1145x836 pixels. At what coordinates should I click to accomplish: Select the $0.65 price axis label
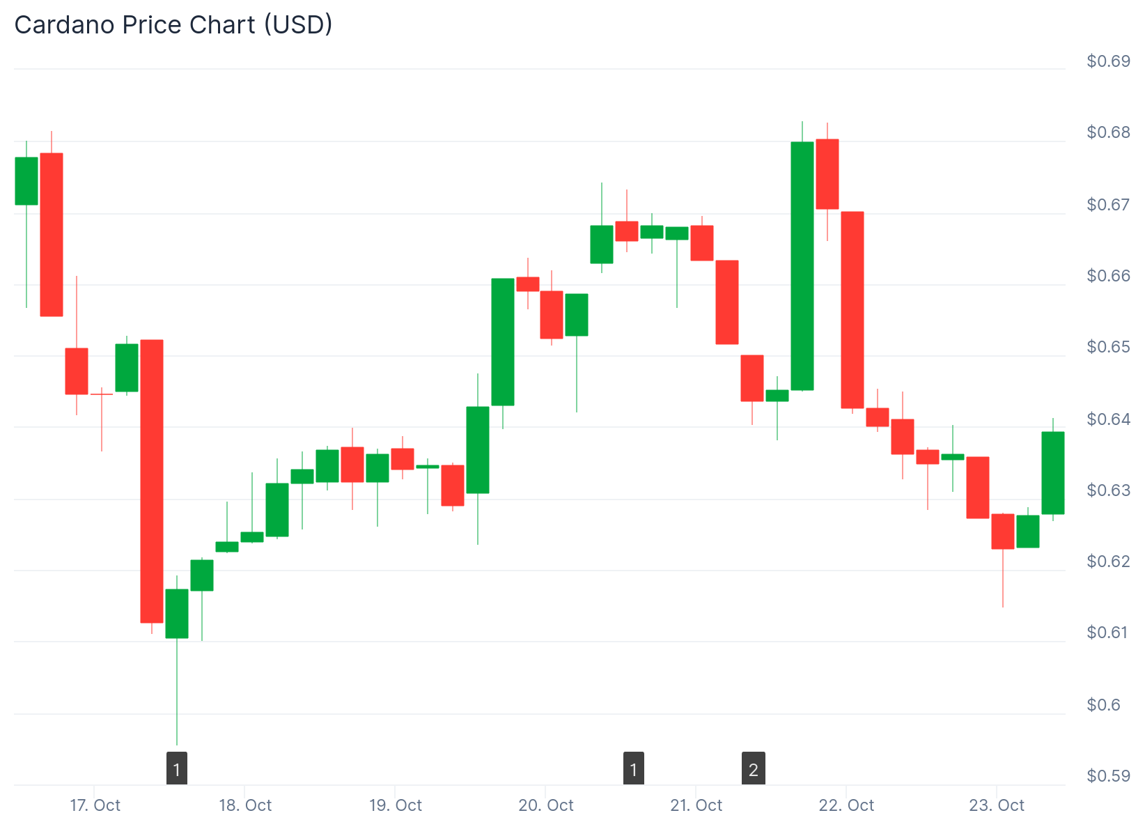click(1108, 347)
